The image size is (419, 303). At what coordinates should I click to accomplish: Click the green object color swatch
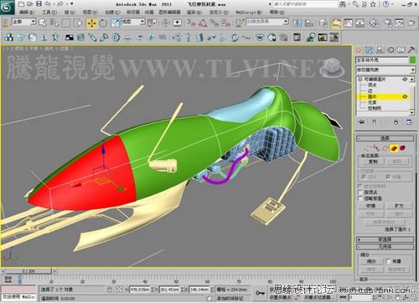point(412,60)
